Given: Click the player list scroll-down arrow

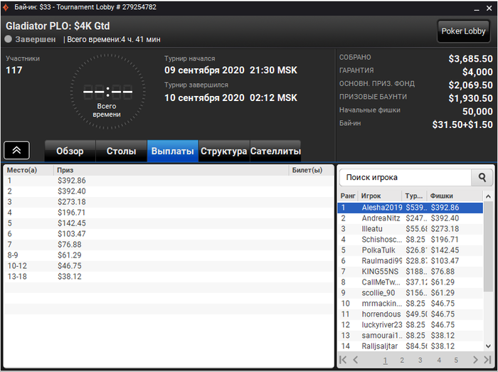Looking at the screenshot, I should (488, 346).
